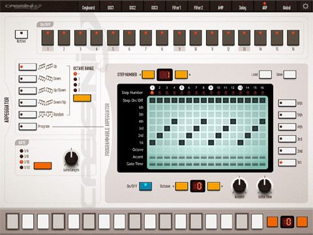Click the Save pattern button

[x=290, y=74]
